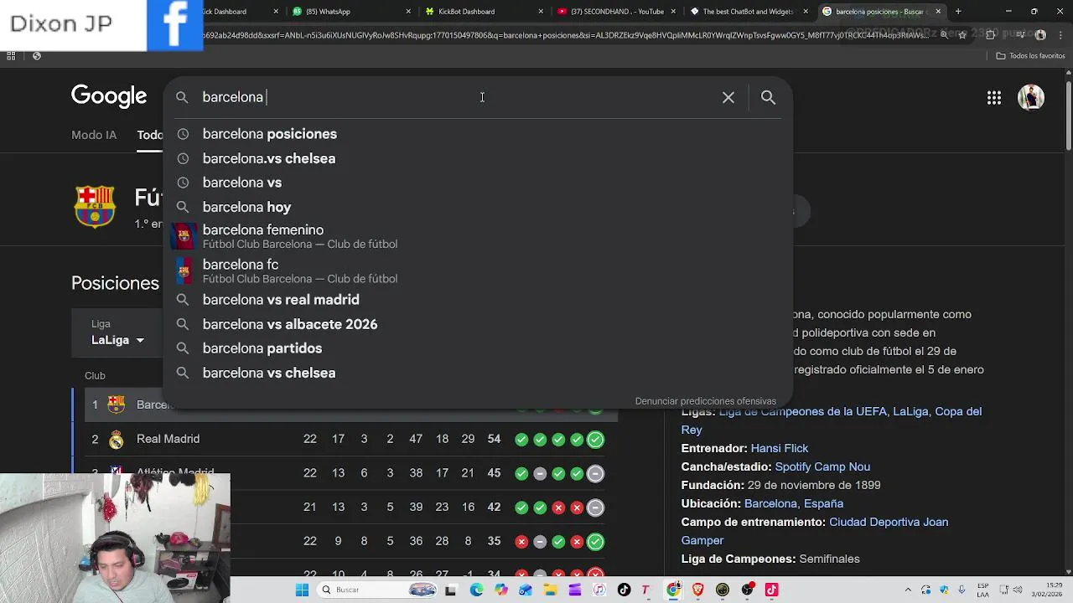Open 'LaLiga' link in Ligas row
The height and width of the screenshot is (603, 1073).
pos(910,411)
